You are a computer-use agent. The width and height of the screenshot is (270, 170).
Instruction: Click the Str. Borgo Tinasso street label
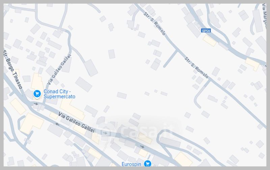pyautogui.click(x=13, y=70)
